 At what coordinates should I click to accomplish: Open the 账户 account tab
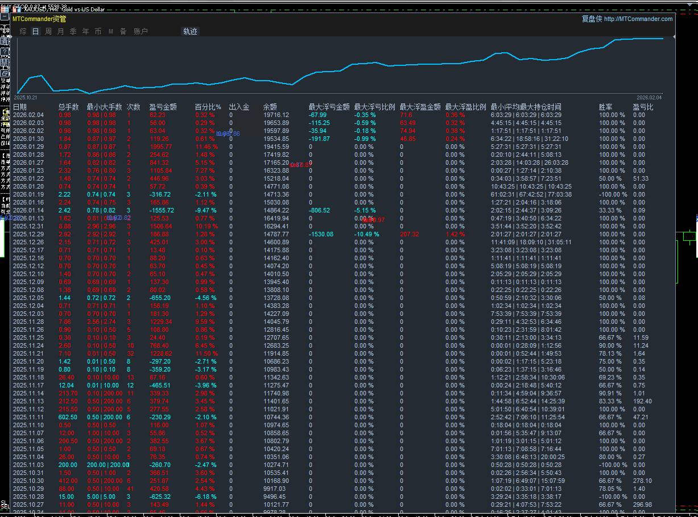pos(141,32)
